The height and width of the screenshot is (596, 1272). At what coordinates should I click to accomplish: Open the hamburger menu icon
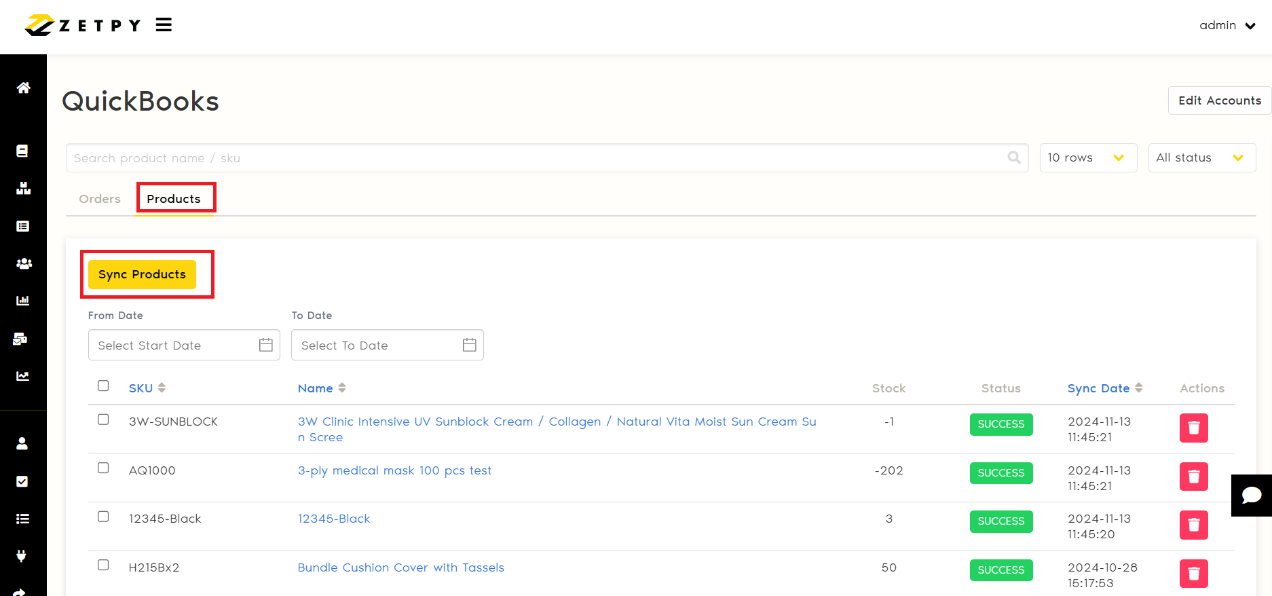[x=164, y=25]
